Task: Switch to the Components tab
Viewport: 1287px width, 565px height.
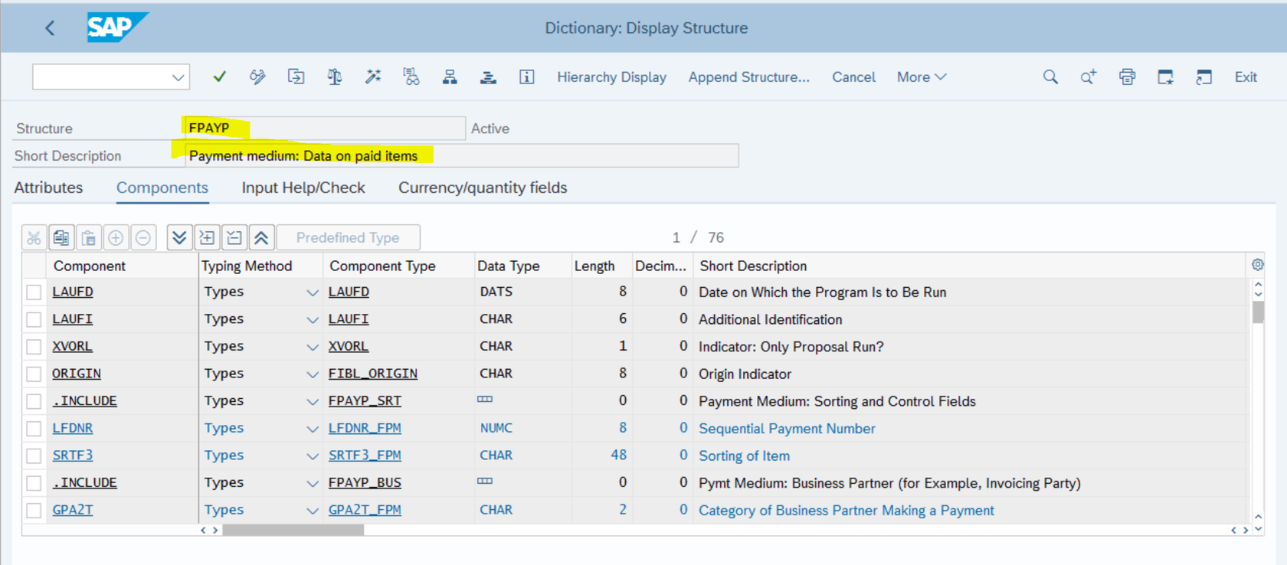Action: point(162,188)
